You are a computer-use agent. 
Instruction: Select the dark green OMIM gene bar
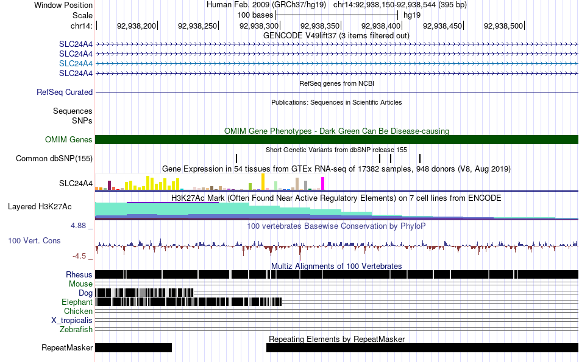tap(336, 140)
